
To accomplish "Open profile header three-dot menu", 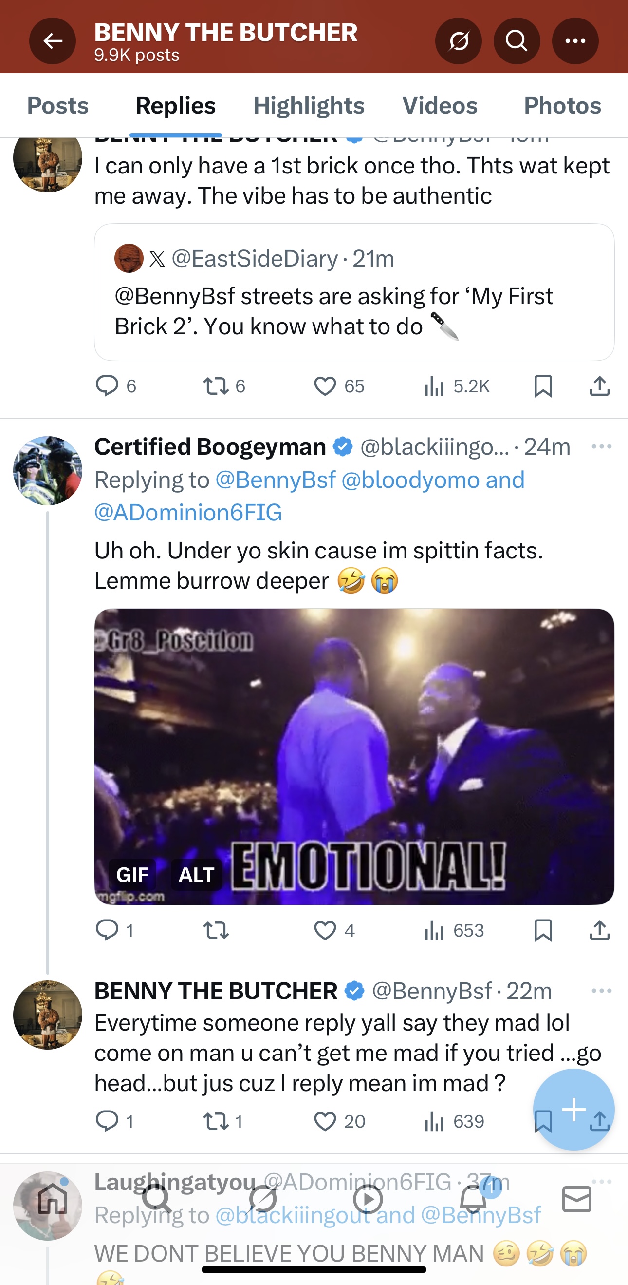I will click(575, 41).
